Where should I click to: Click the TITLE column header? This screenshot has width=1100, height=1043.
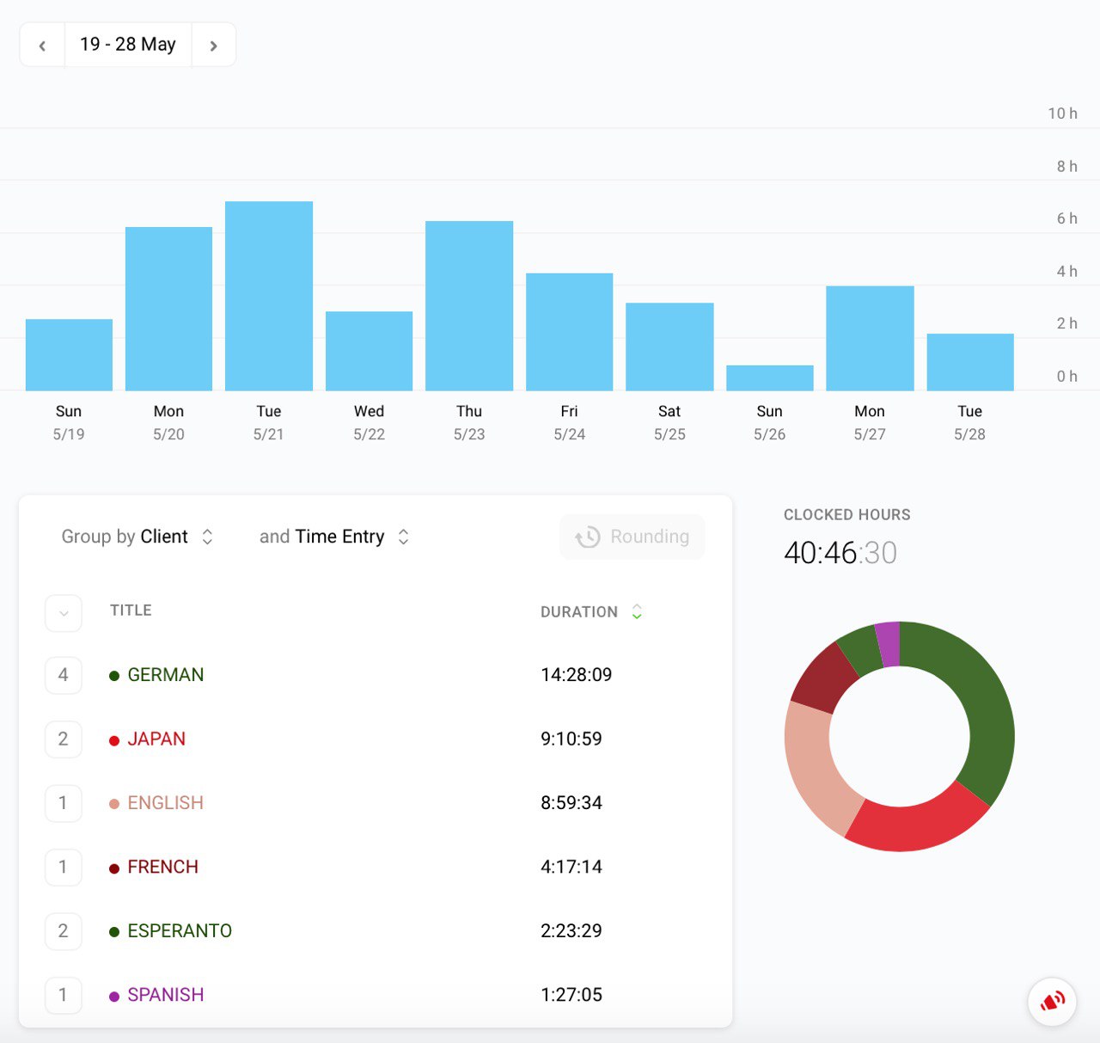pyautogui.click(x=131, y=610)
